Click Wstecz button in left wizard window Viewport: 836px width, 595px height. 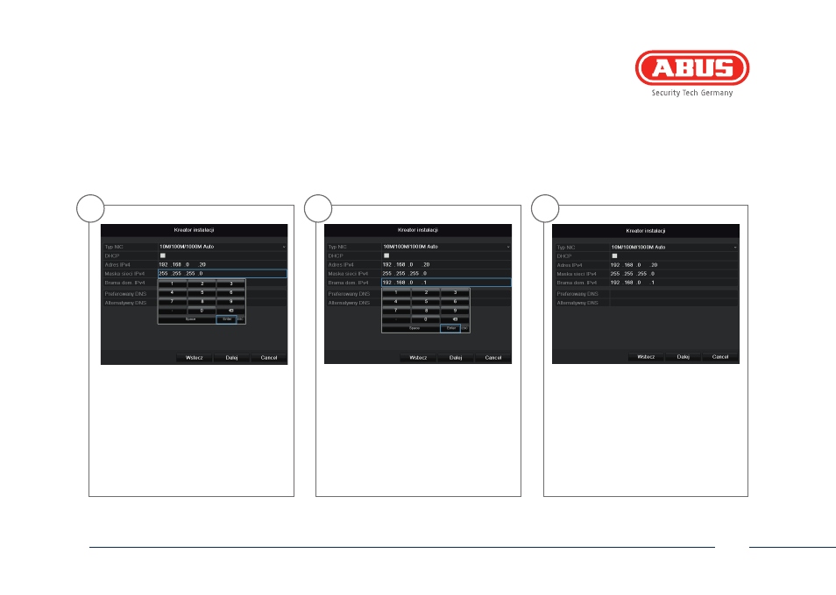coord(194,358)
